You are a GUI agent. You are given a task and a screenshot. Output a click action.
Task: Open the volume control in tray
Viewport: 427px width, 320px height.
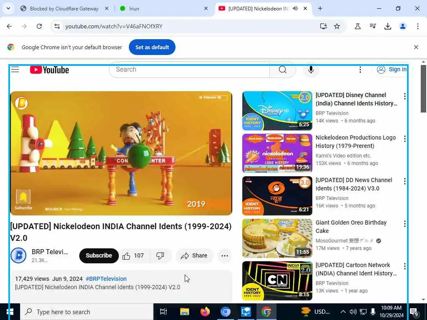click(353, 312)
